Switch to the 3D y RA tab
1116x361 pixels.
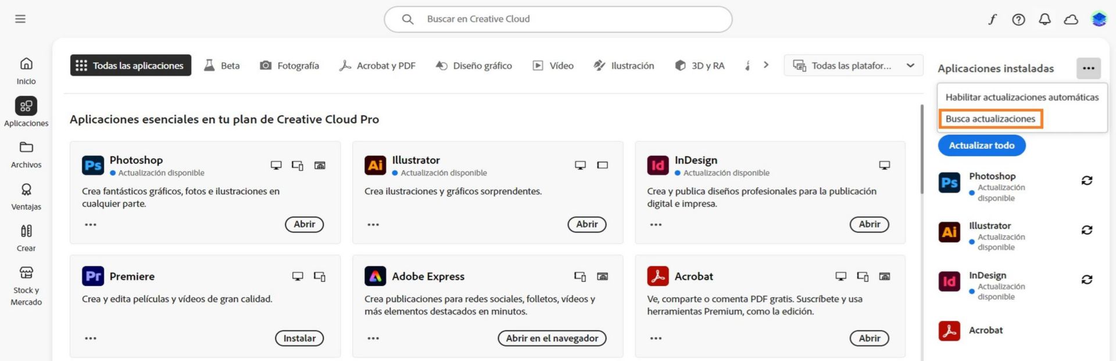point(699,66)
